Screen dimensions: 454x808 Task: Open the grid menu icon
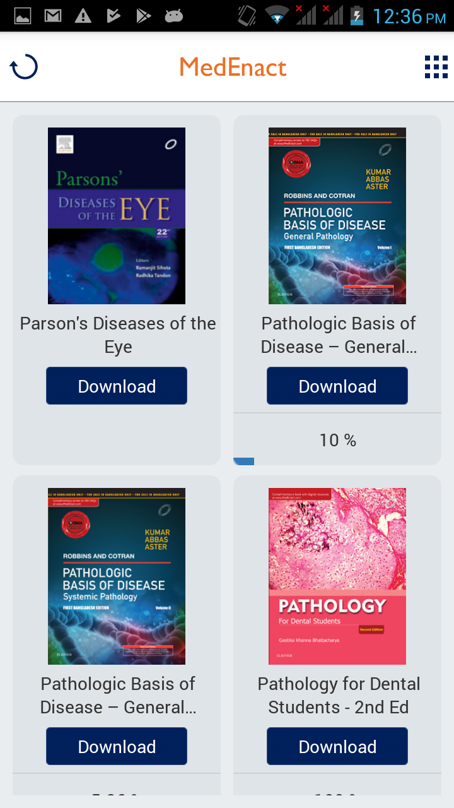436,67
